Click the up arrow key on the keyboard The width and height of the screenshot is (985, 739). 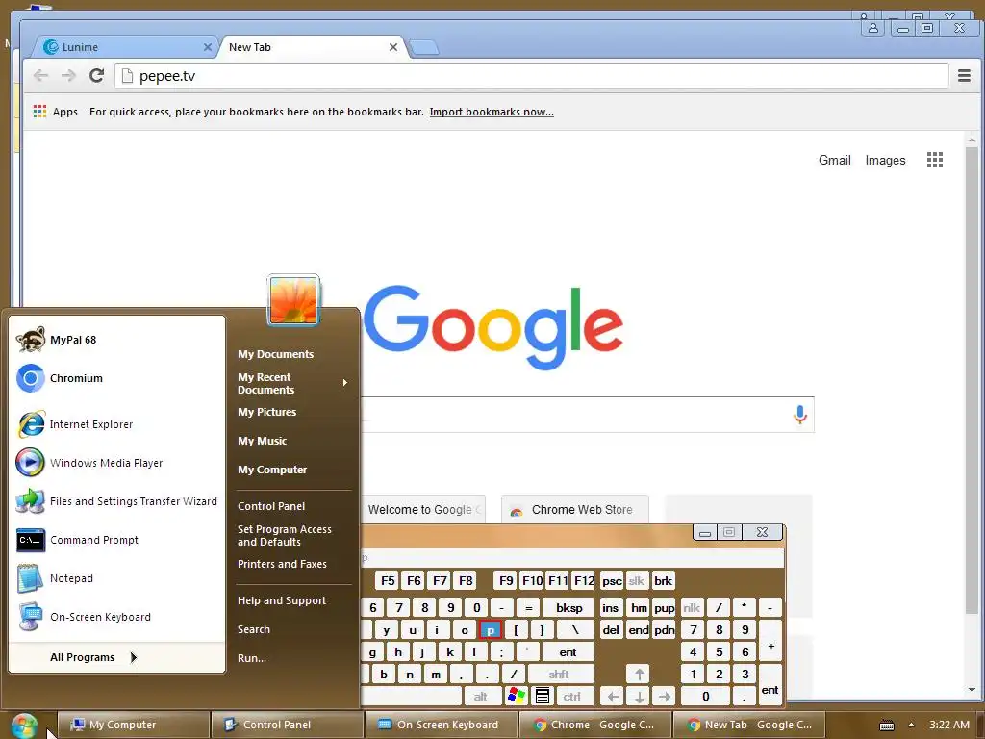[639, 674]
